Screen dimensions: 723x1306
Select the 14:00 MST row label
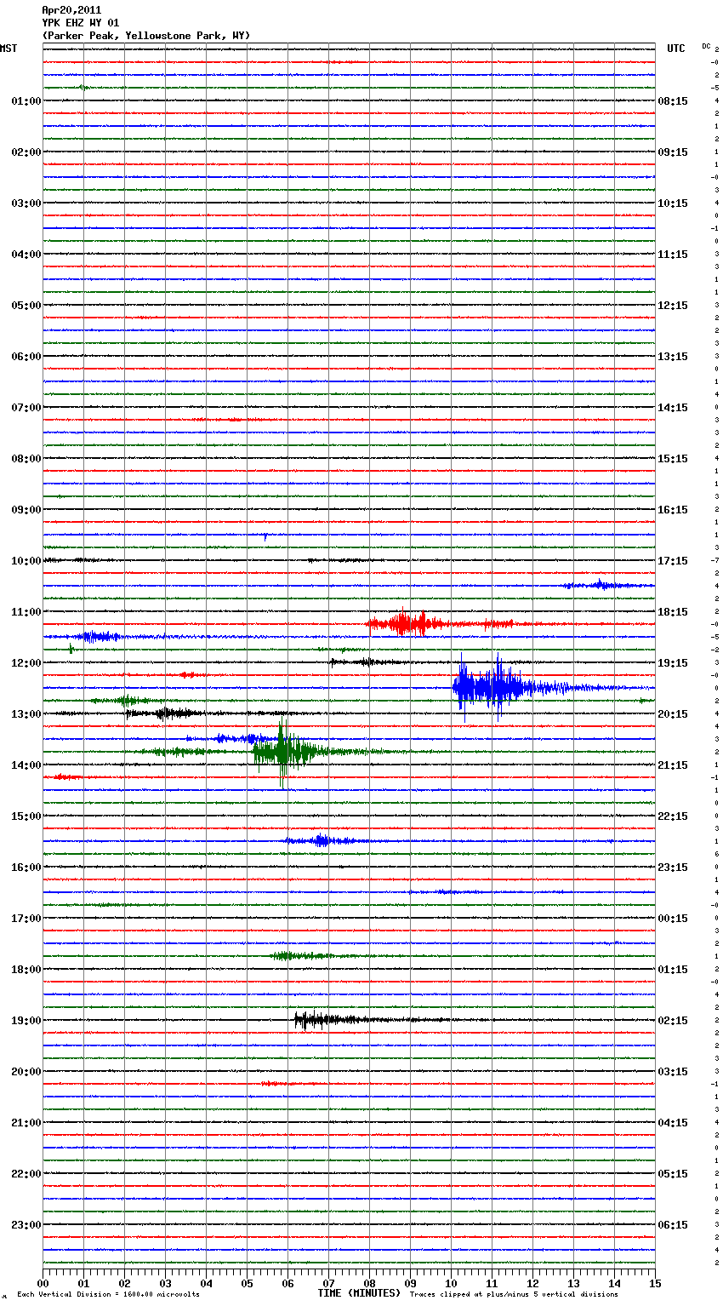click(26, 765)
